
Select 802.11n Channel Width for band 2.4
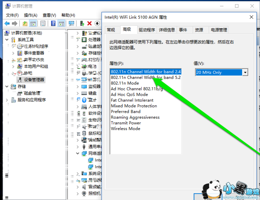pos(145,72)
